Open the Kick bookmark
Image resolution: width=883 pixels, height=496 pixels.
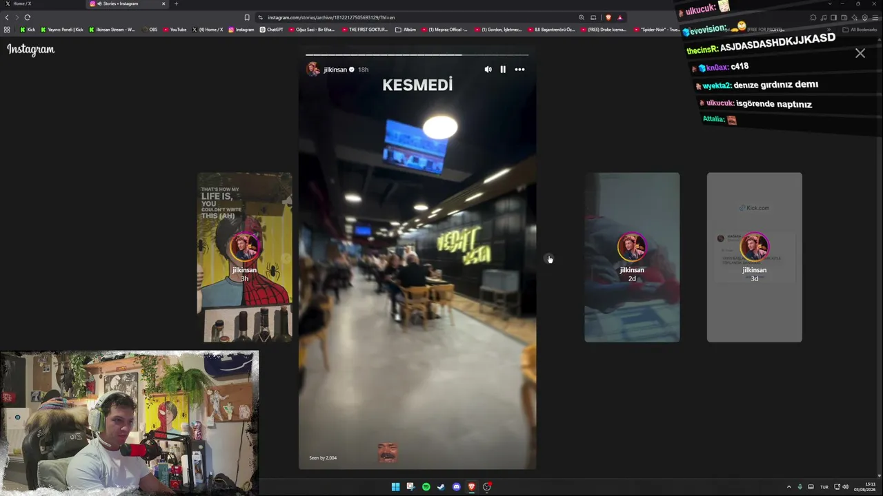click(x=28, y=30)
